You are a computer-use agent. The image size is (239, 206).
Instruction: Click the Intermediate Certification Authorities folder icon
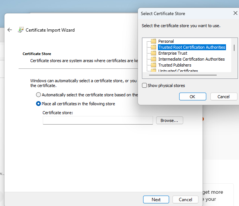[153, 59]
